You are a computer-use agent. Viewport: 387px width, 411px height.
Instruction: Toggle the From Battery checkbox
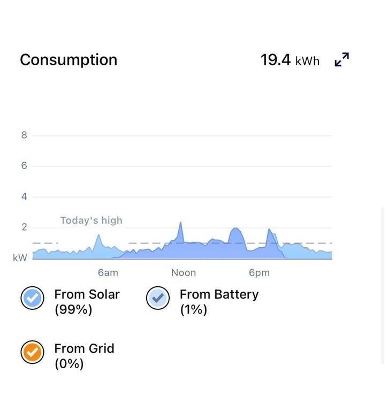(x=158, y=298)
